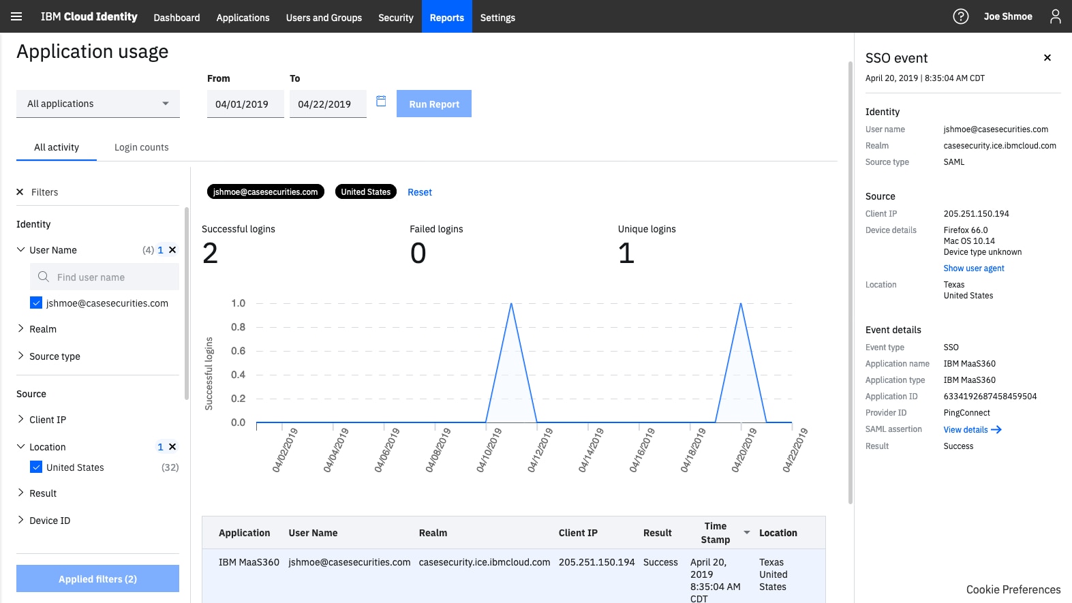Close the SSO event panel
The image size is (1072, 603).
pos(1047,58)
